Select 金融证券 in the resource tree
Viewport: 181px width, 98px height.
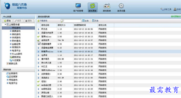click(x=16, y=44)
